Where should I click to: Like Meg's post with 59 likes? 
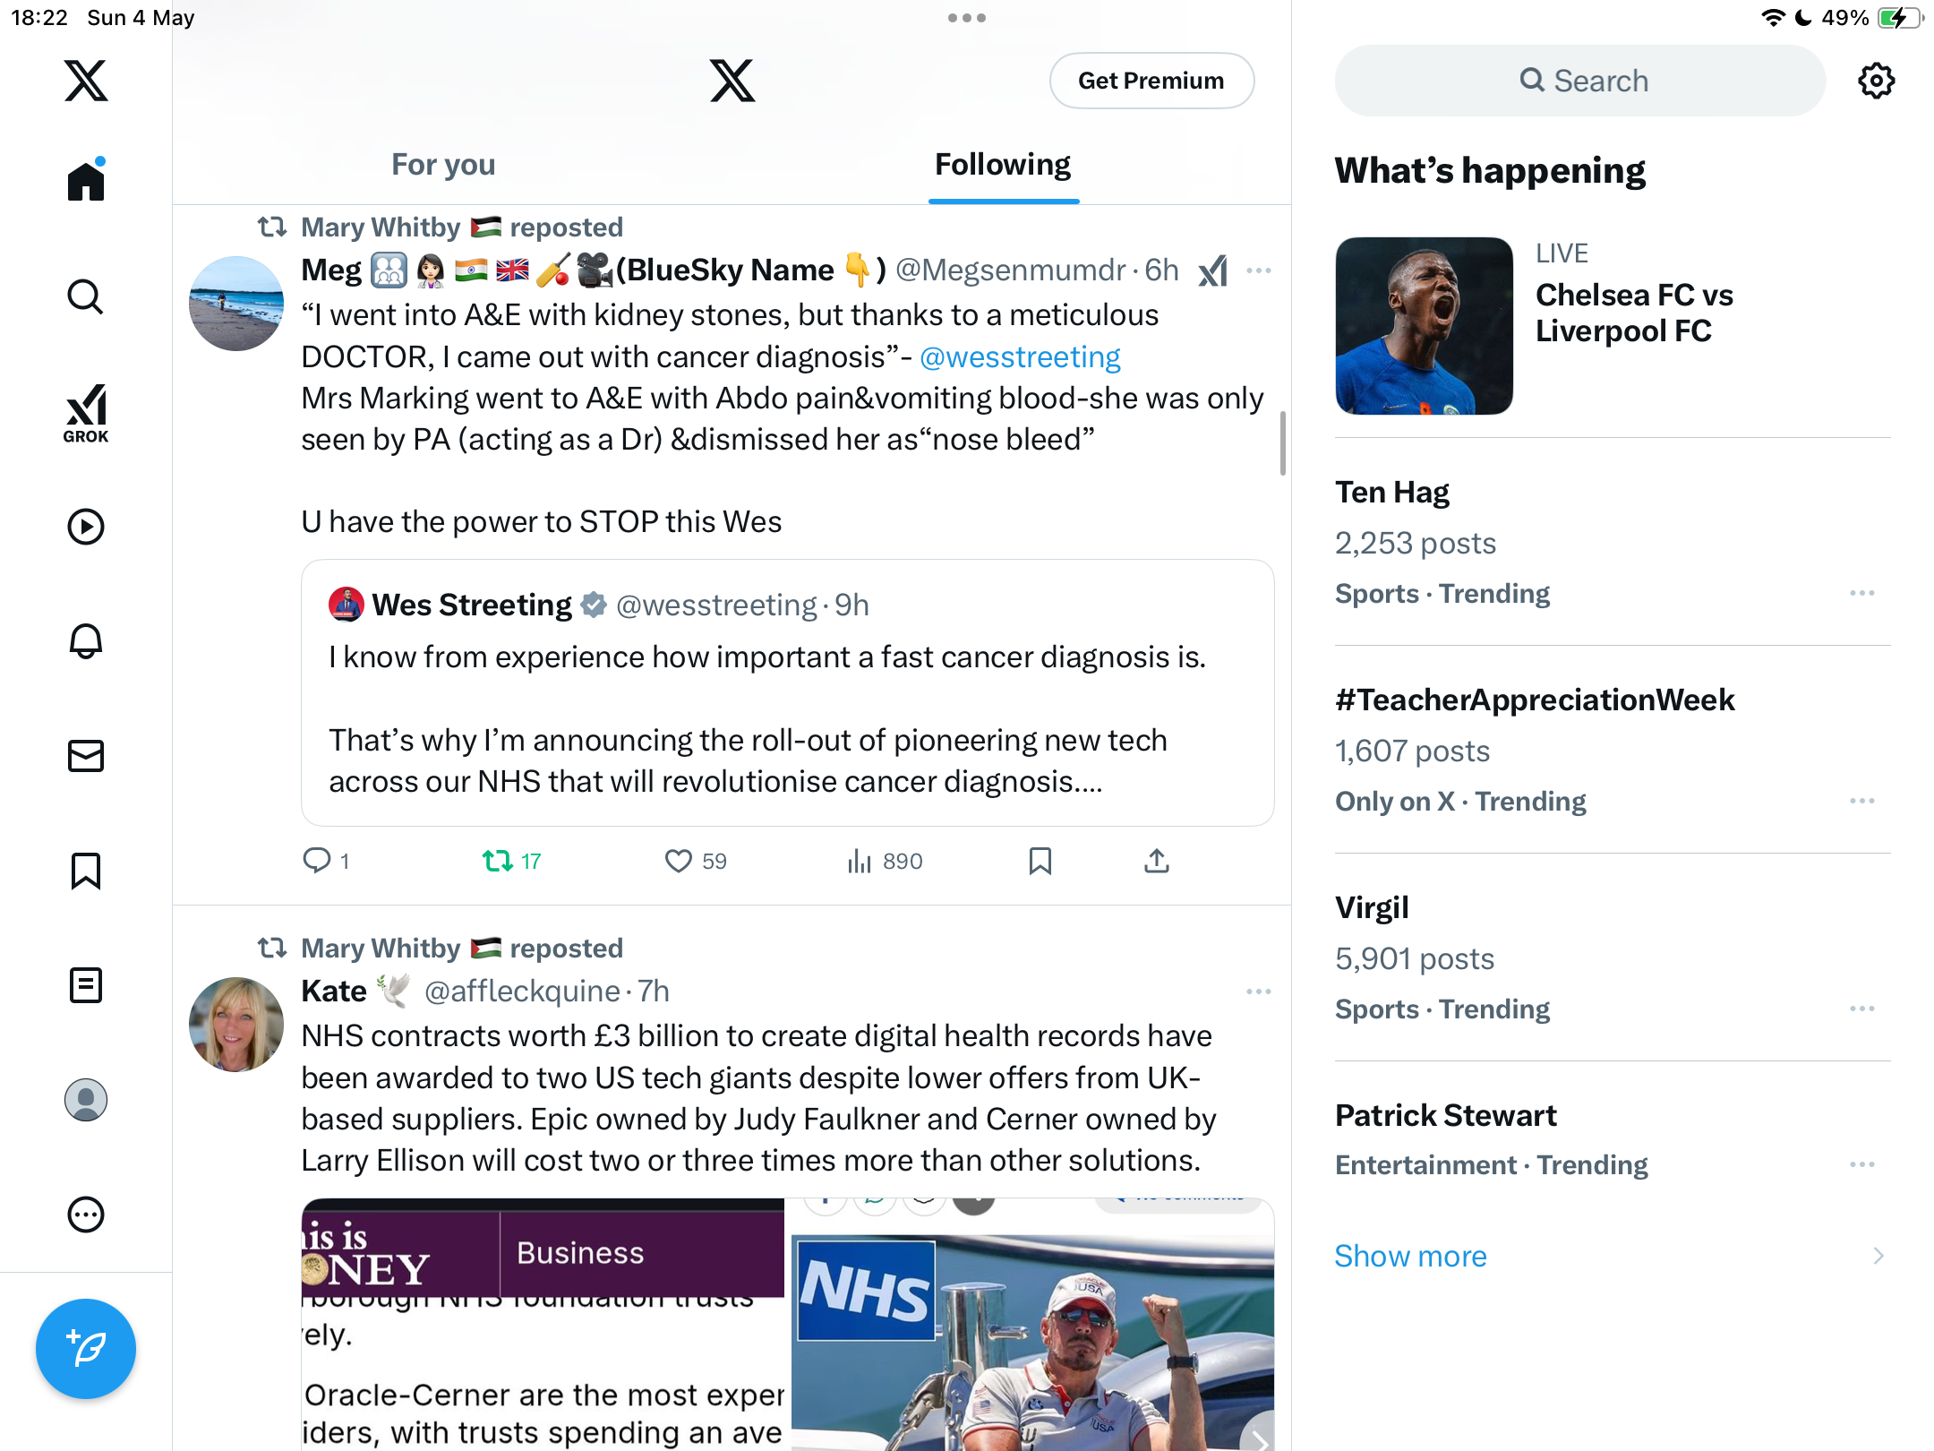(x=696, y=861)
